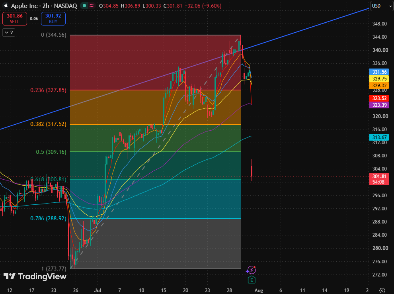The image size is (394, 294).
Task: Click the purple 323.39 indicator price label
Action: click(379, 105)
